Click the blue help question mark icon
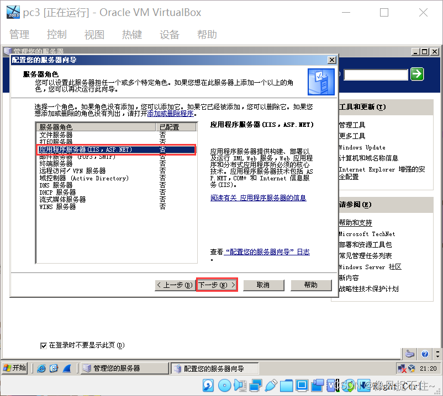 [x=425, y=354]
